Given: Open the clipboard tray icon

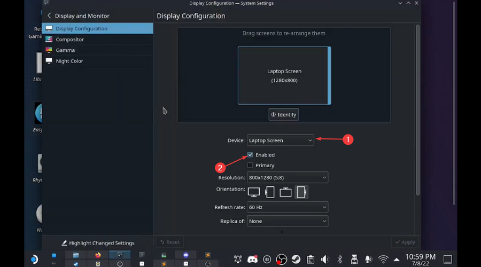Looking at the screenshot, I should (x=311, y=260).
